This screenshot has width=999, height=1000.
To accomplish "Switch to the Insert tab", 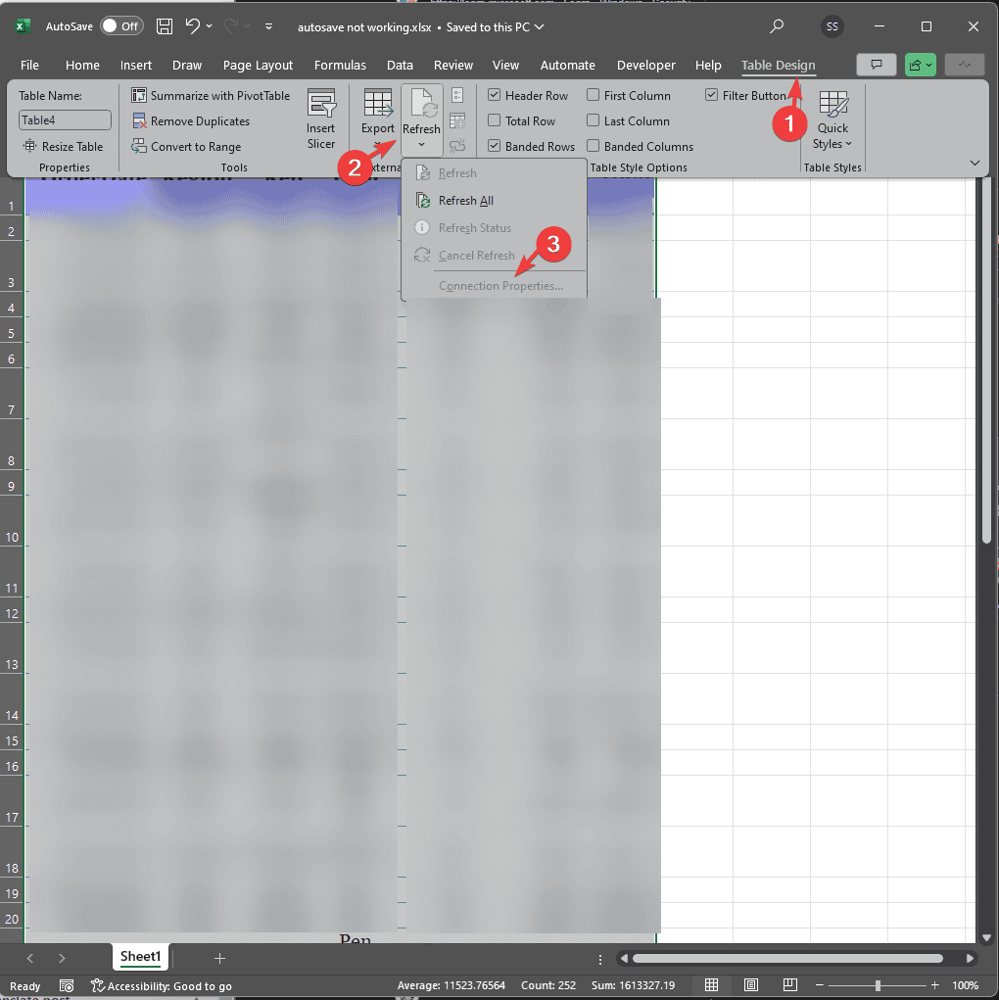I will click(136, 65).
